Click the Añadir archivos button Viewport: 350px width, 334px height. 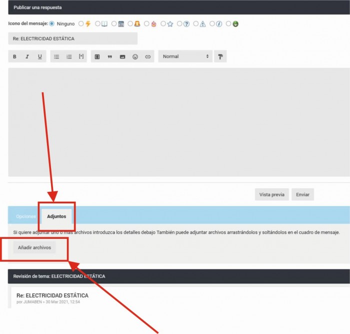[x=34, y=247]
